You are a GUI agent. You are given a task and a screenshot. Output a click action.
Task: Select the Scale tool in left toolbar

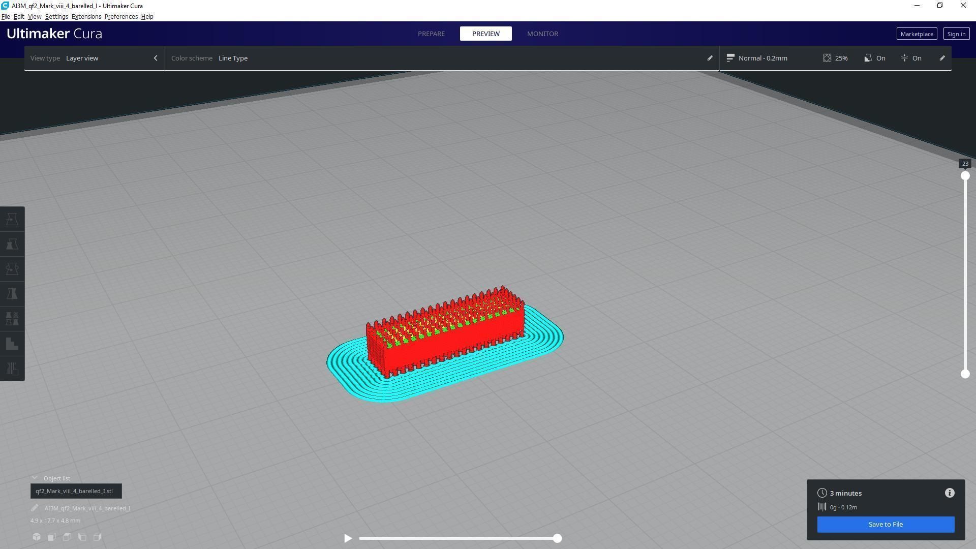(x=12, y=244)
